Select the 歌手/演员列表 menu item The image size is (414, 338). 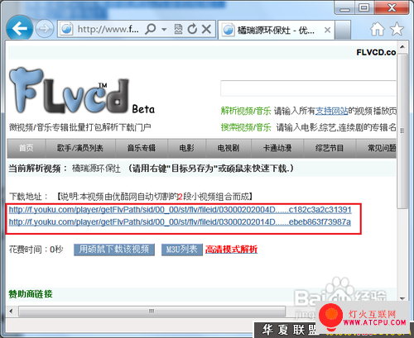[x=80, y=148]
